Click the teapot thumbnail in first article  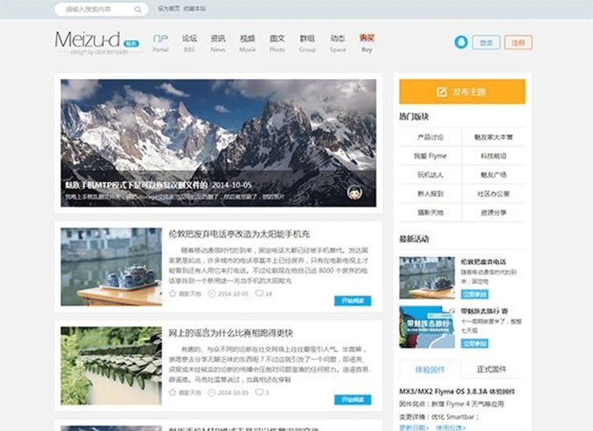pyautogui.click(x=111, y=267)
